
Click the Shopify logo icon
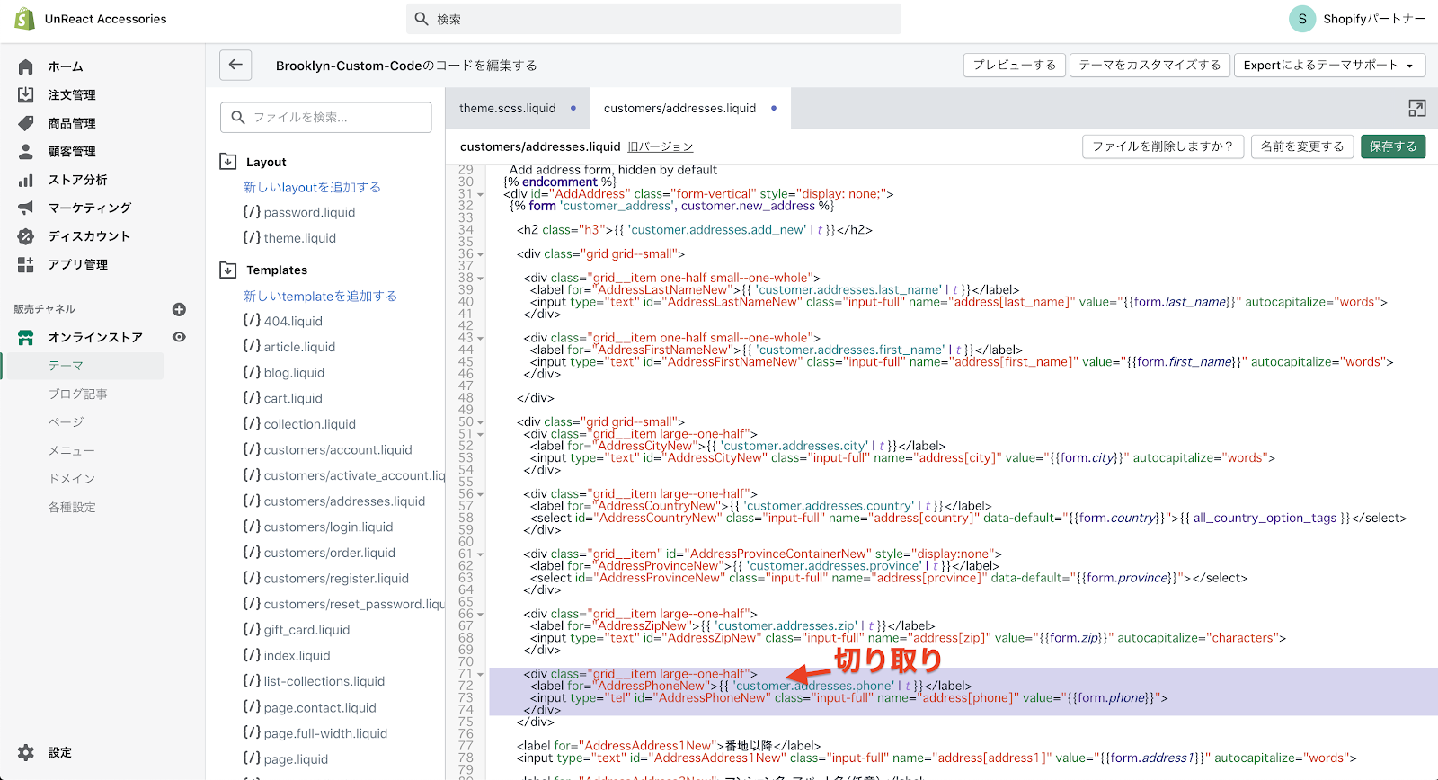tap(24, 19)
